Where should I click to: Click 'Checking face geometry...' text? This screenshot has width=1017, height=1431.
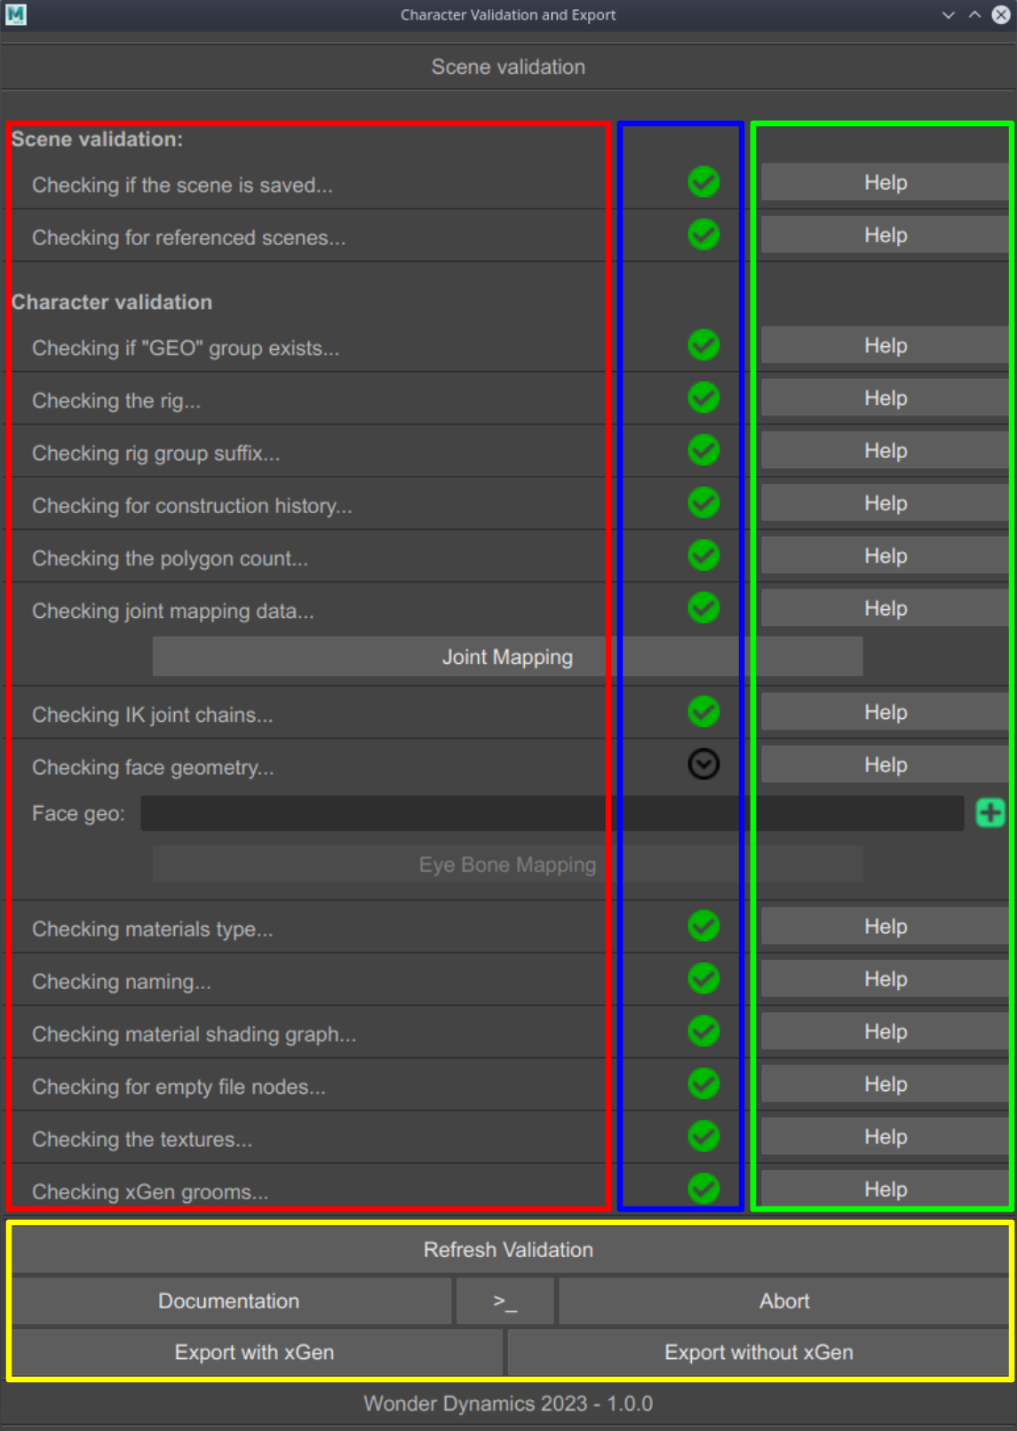pos(153,767)
